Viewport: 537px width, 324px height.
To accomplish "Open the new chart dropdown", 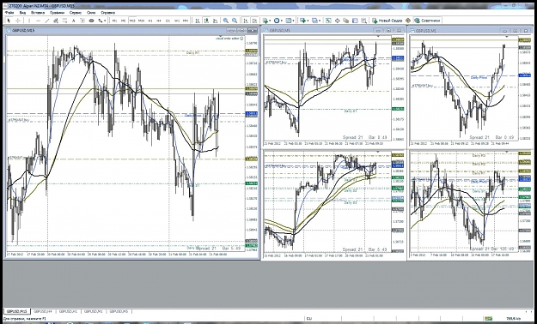I will [x=304, y=21].
